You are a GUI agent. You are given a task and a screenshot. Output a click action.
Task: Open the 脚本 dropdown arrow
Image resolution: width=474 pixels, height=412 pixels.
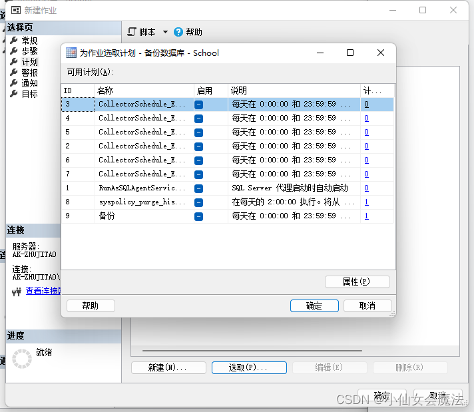(165, 32)
